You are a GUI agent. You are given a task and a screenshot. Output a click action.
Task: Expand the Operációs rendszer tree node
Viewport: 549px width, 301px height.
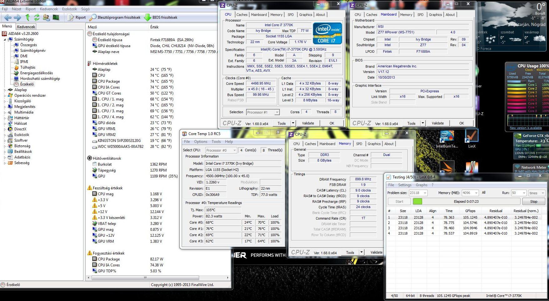pos(5,96)
